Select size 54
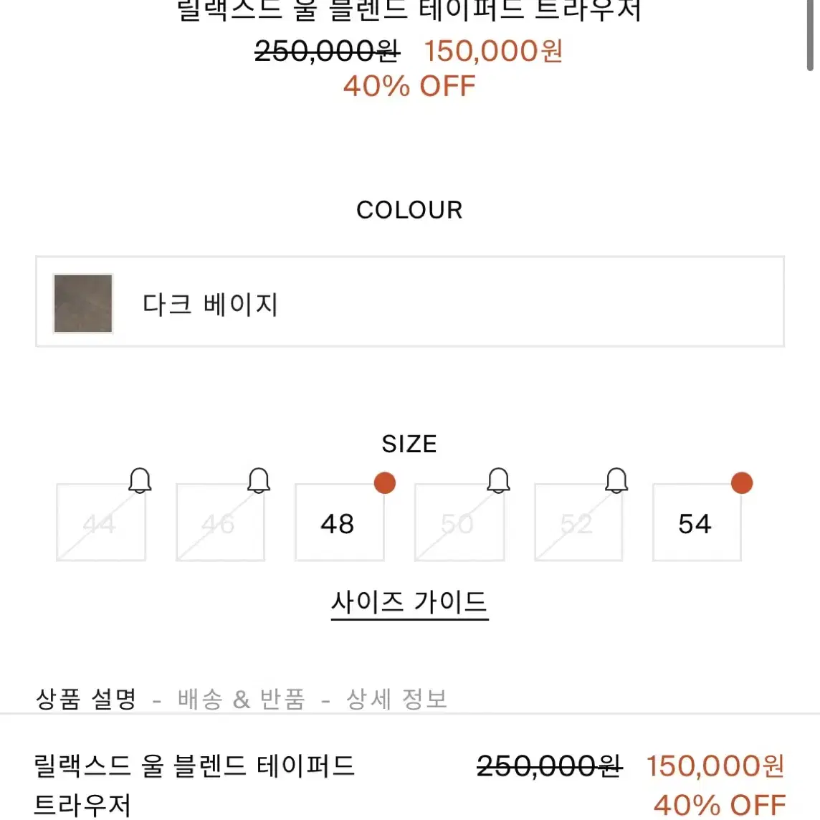The image size is (820, 820). point(697,523)
